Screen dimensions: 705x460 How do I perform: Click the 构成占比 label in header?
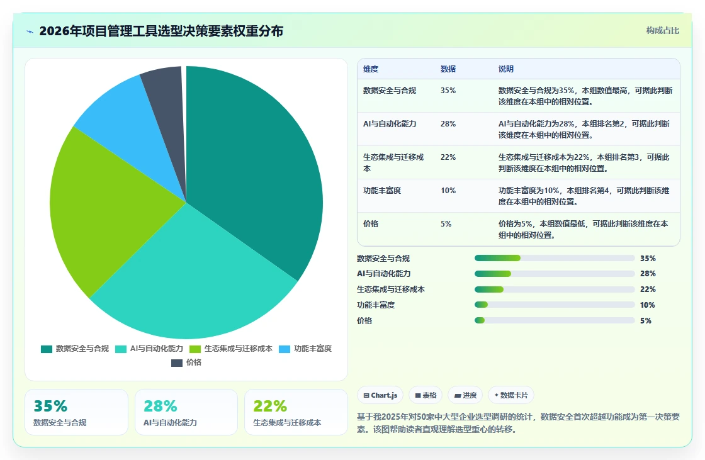(662, 31)
